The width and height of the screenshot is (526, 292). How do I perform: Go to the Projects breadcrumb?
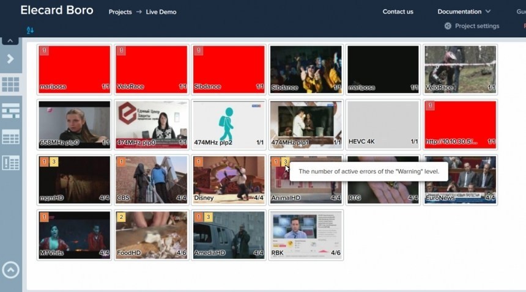click(x=120, y=12)
